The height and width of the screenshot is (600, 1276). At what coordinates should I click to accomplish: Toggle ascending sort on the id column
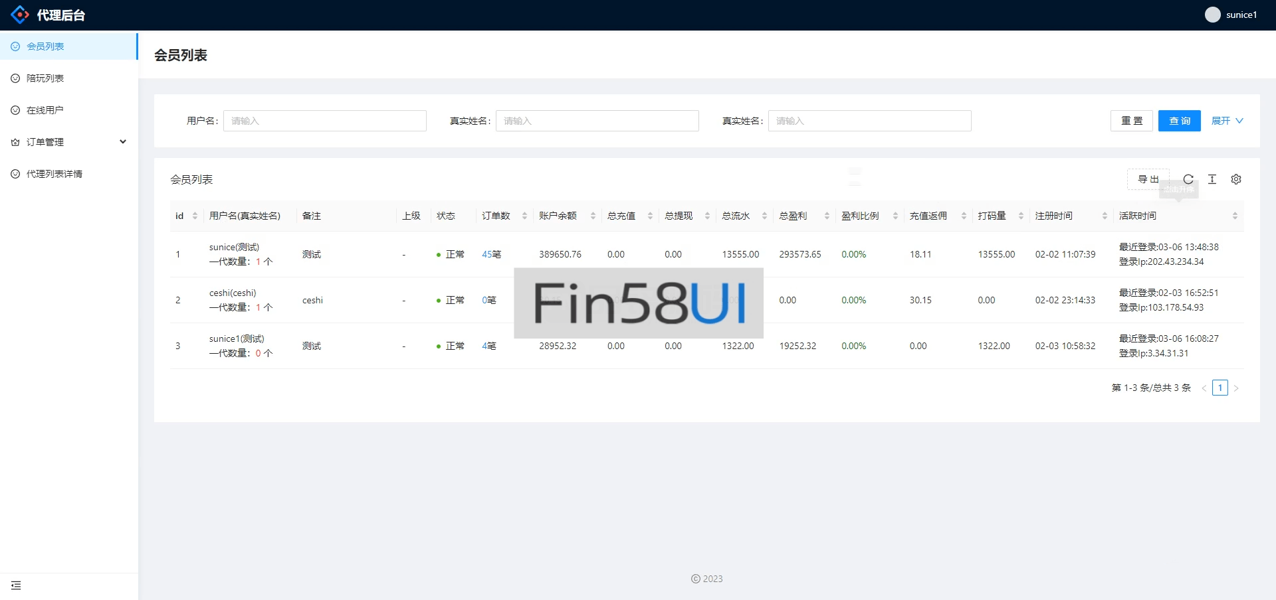coord(195,212)
